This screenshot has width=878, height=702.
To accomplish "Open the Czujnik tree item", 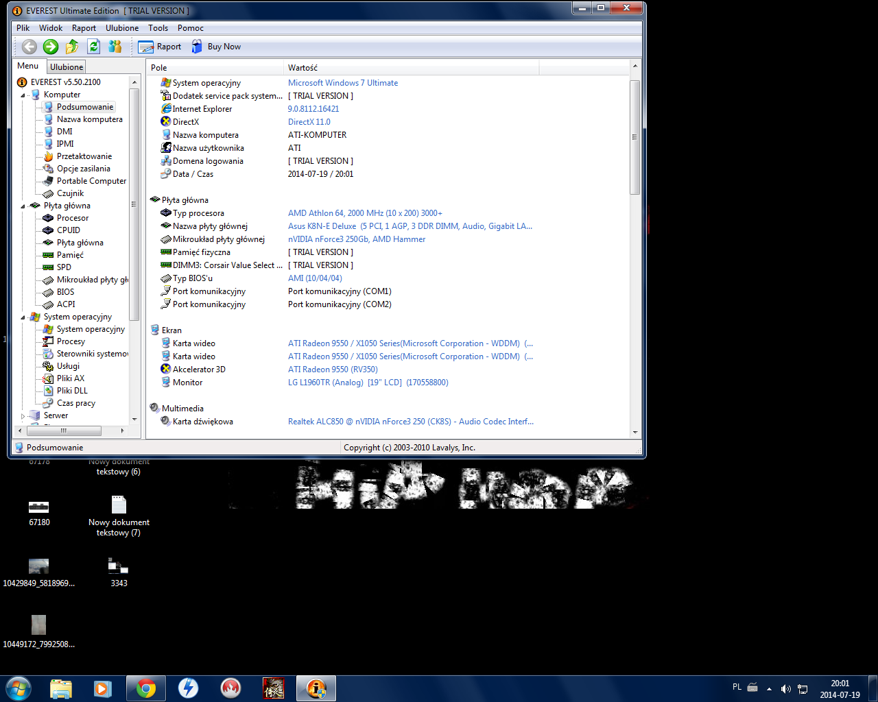I will (70, 193).
